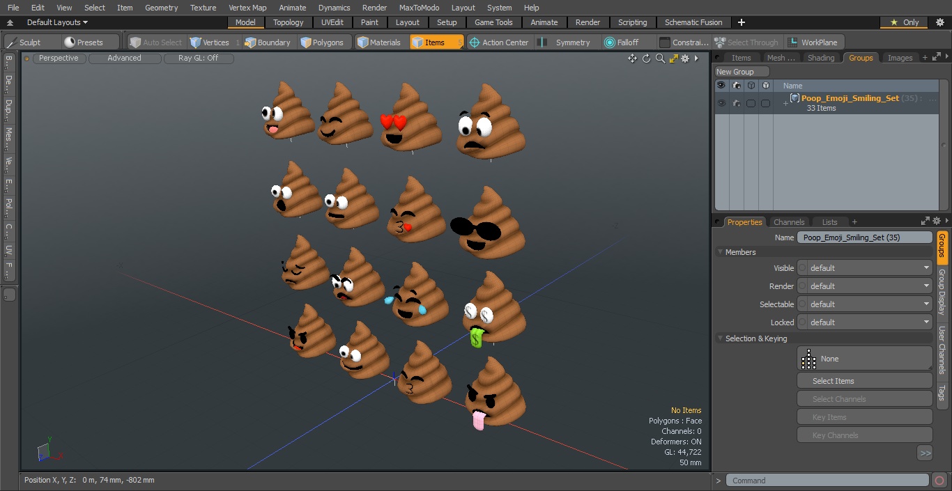
Task: Click viewport pan/move icon
Action: pyautogui.click(x=632, y=59)
